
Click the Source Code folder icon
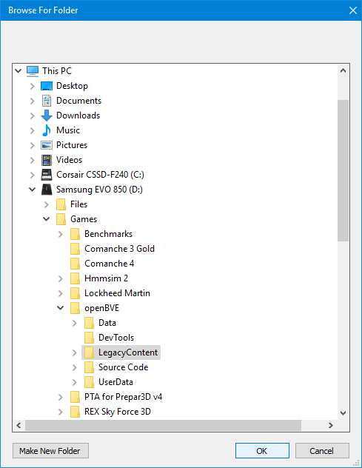(89, 367)
